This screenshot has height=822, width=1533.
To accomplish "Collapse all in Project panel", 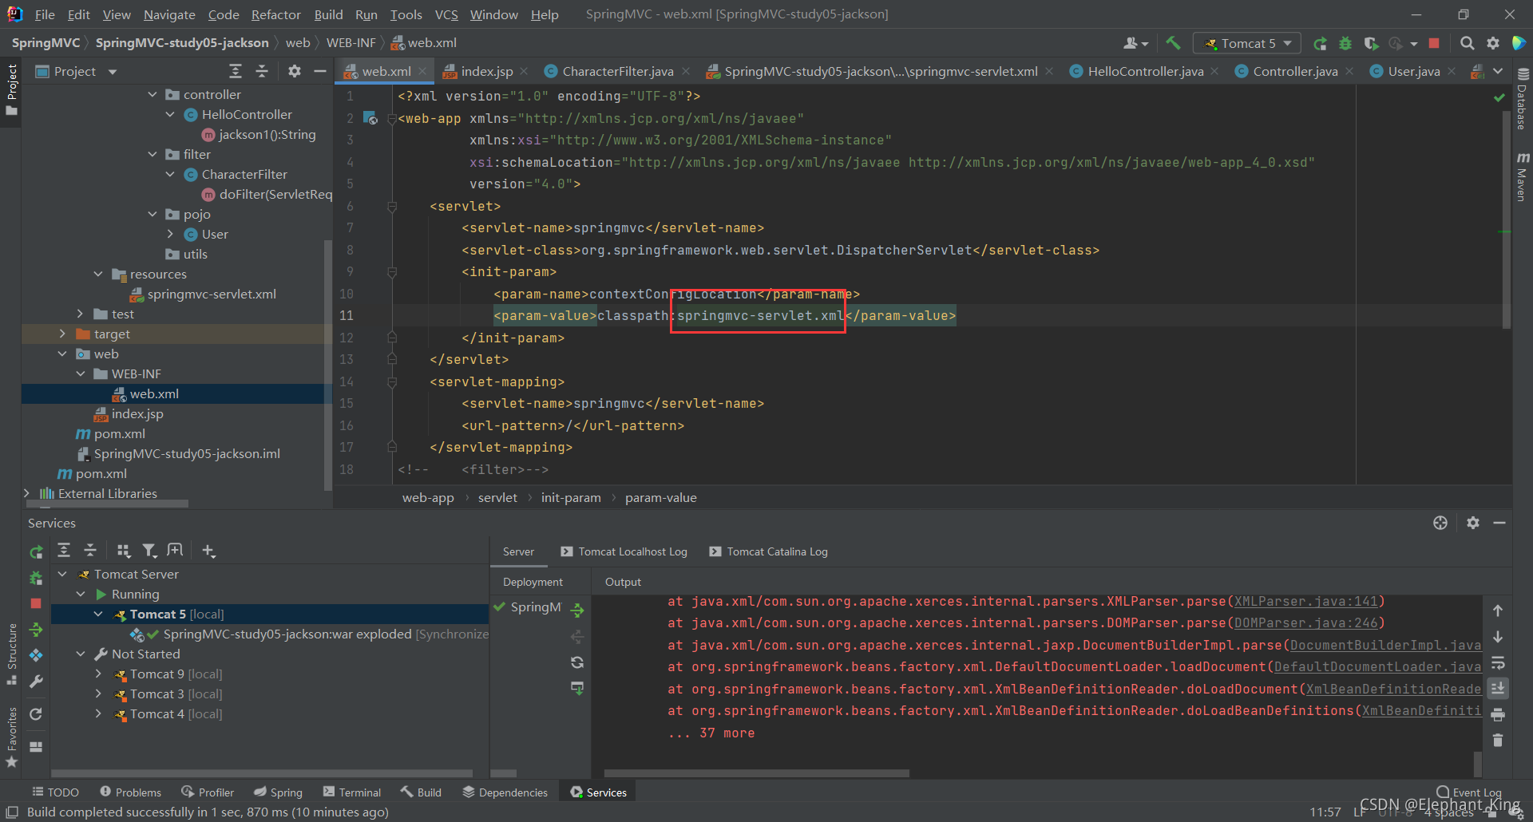I will point(261,71).
